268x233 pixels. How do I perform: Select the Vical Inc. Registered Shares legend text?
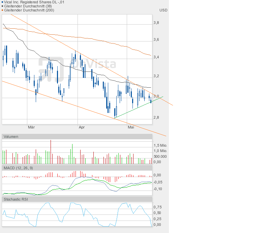point(34,2)
